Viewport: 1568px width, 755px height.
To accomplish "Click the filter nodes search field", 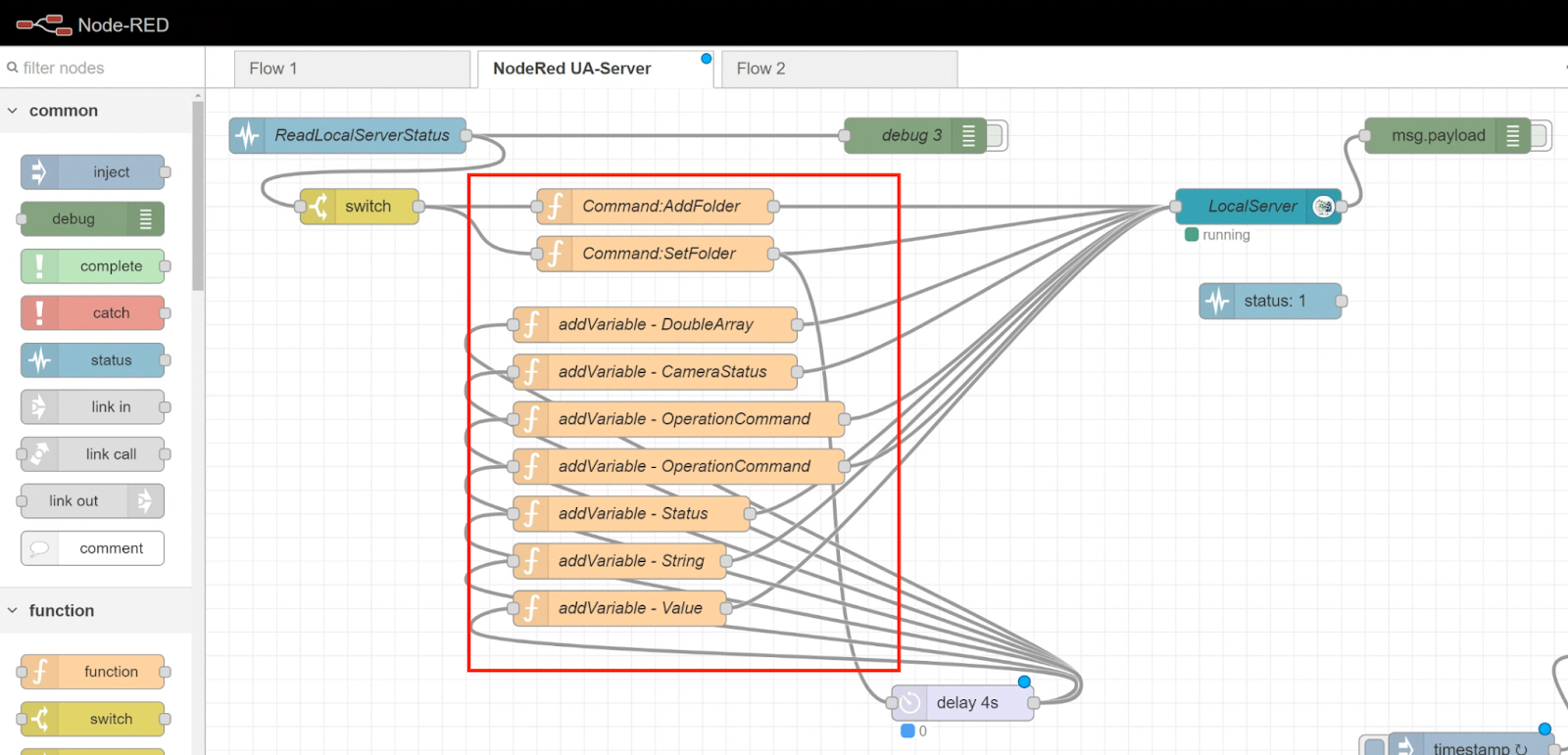I will [x=102, y=68].
